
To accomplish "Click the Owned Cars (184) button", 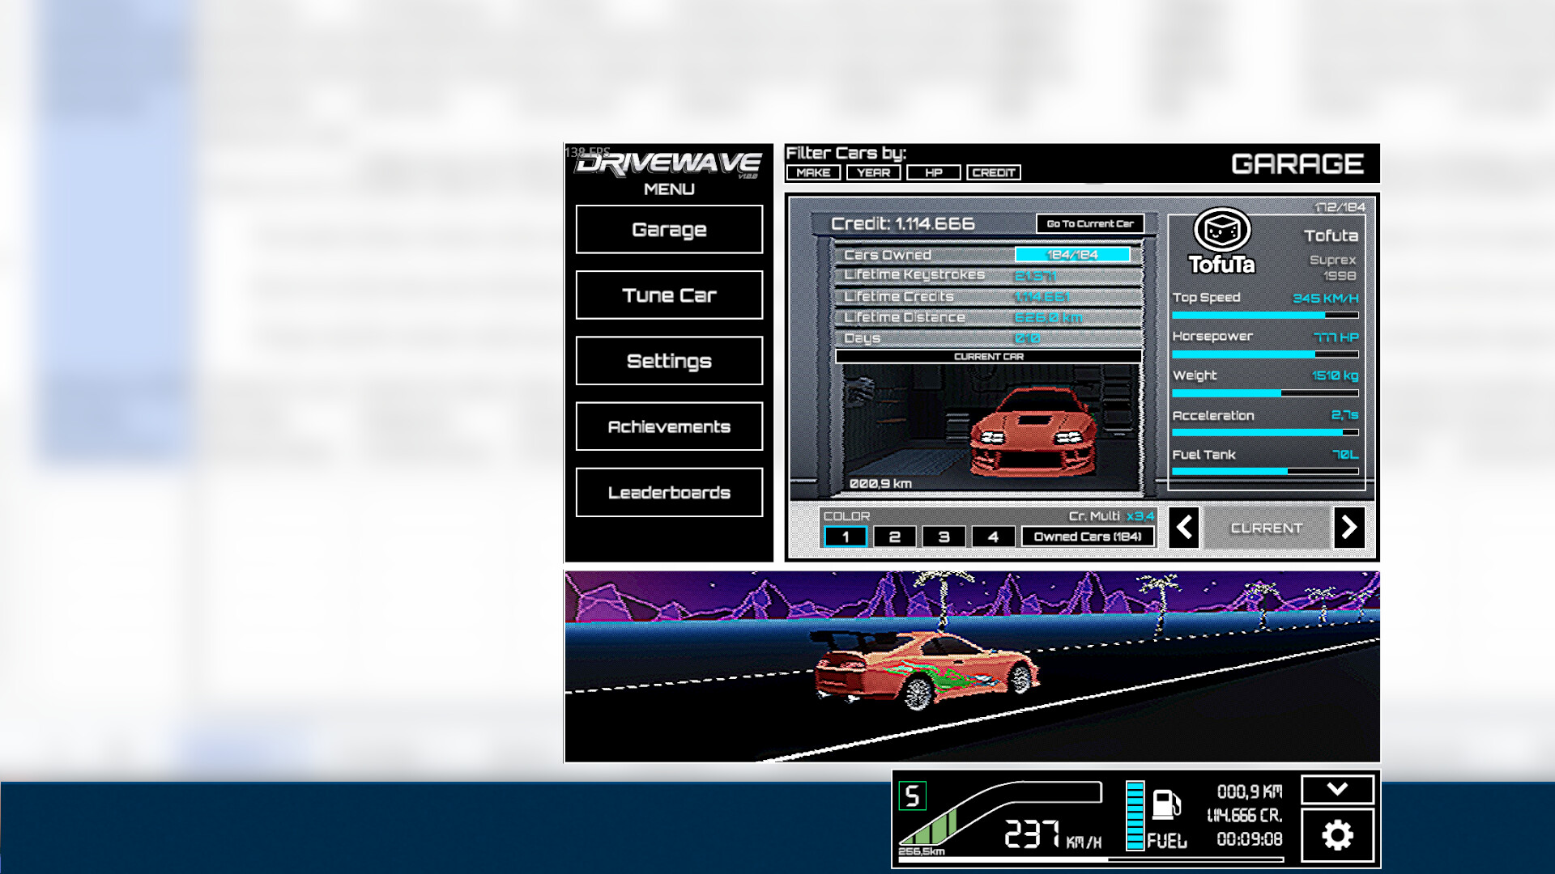I will (x=1088, y=536).
